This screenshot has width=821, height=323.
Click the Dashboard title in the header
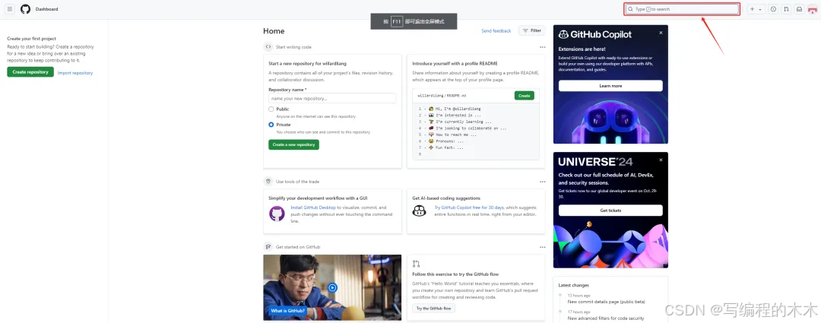tap(46, 9)
